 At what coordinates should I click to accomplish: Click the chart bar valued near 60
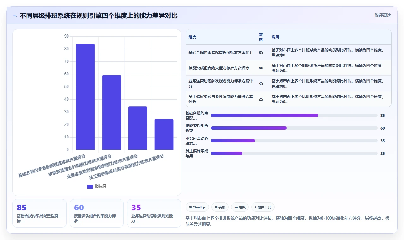111,113
